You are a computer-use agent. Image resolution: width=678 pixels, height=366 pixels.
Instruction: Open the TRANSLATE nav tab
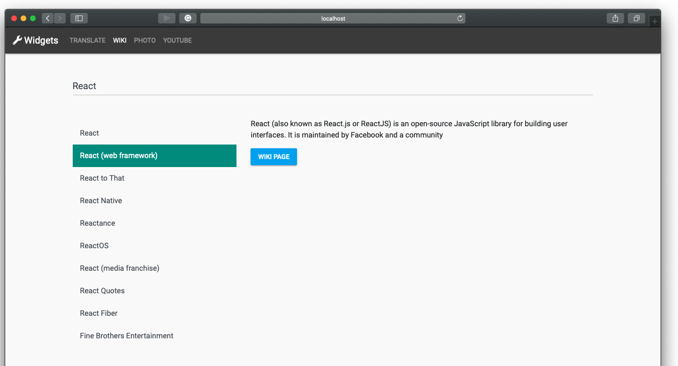click(x=88, y=40)
